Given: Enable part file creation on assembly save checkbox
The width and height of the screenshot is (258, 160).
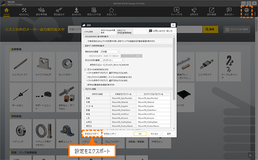Looking at the screenshot, I should click(85, 77).
